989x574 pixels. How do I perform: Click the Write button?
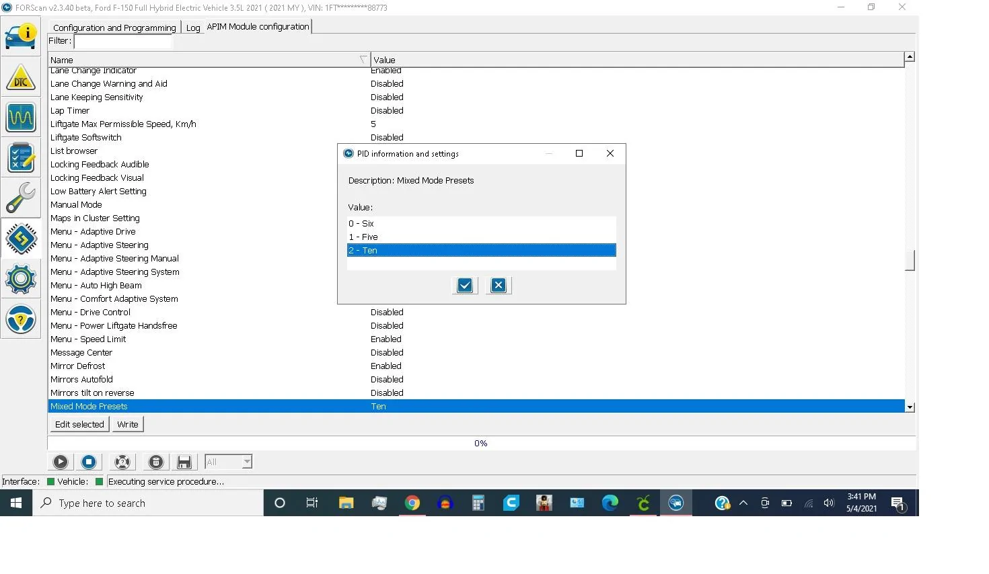click(x=127, y=424)
